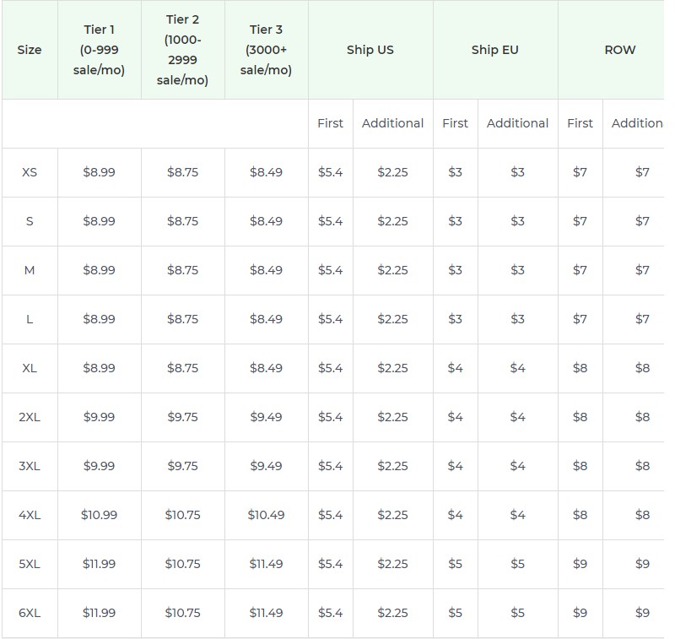The image size is (675, 639).
Task: Click the $10.99 Tier 1 price for 4XL
Action: (x=99, y=516)
